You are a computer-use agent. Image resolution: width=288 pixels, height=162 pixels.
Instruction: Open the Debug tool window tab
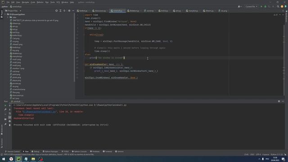[36, 152]
